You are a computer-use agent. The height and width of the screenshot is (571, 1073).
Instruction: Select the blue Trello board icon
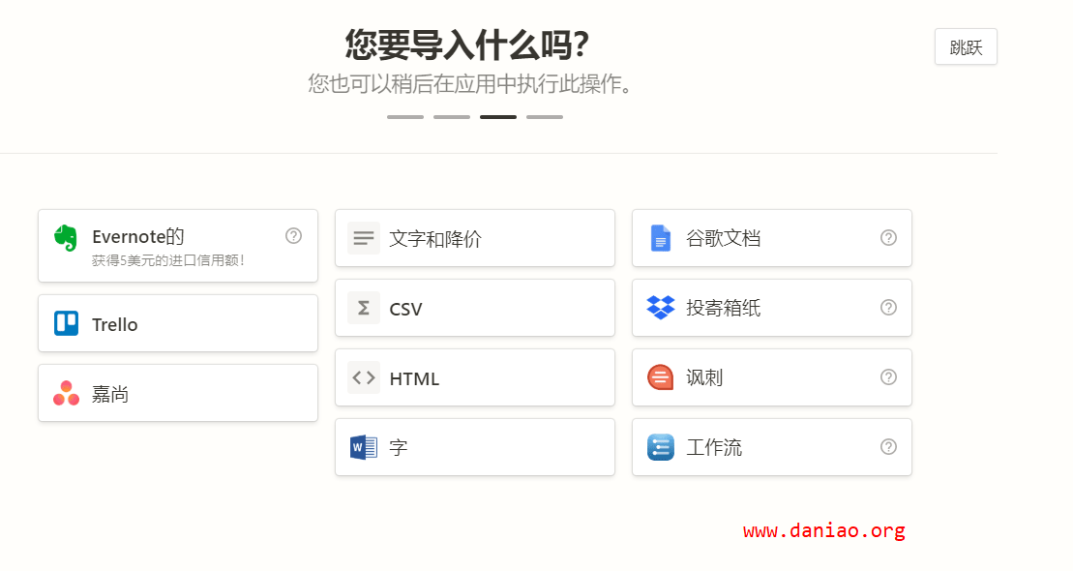click(67, 323)
